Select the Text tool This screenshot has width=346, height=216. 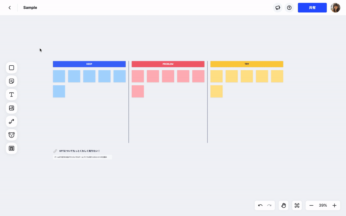(11, 95)
